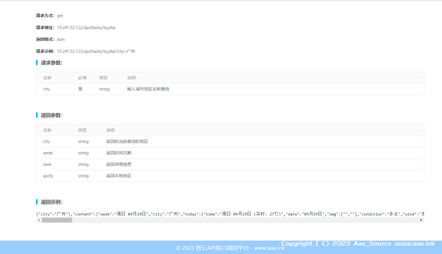Select the ipcity row in return parameters table
442x254 pixels.
(x=230, y=176)
